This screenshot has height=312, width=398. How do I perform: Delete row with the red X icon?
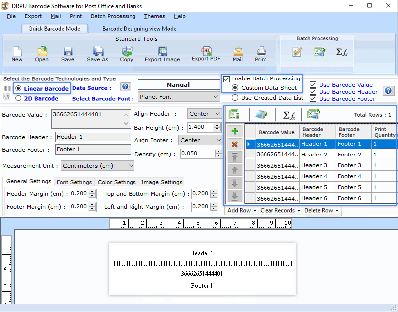pyautogui.click(x=235, y=145)
